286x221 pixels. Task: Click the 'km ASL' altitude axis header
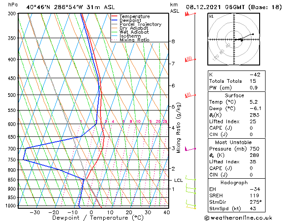pyautogui.click(x=175, y=8)
